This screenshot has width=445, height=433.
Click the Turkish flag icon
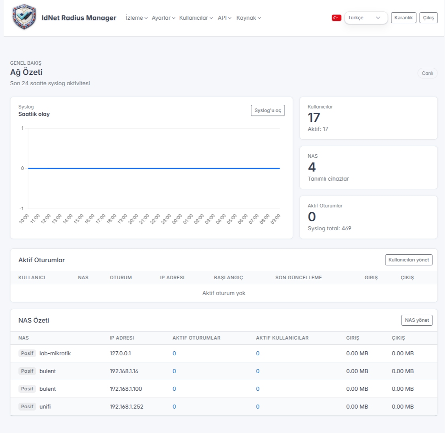336,18
